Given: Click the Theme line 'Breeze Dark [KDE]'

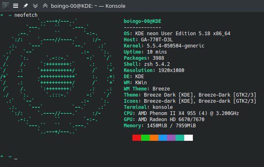Looking at the screenshot, I should [x=168, y=95].
